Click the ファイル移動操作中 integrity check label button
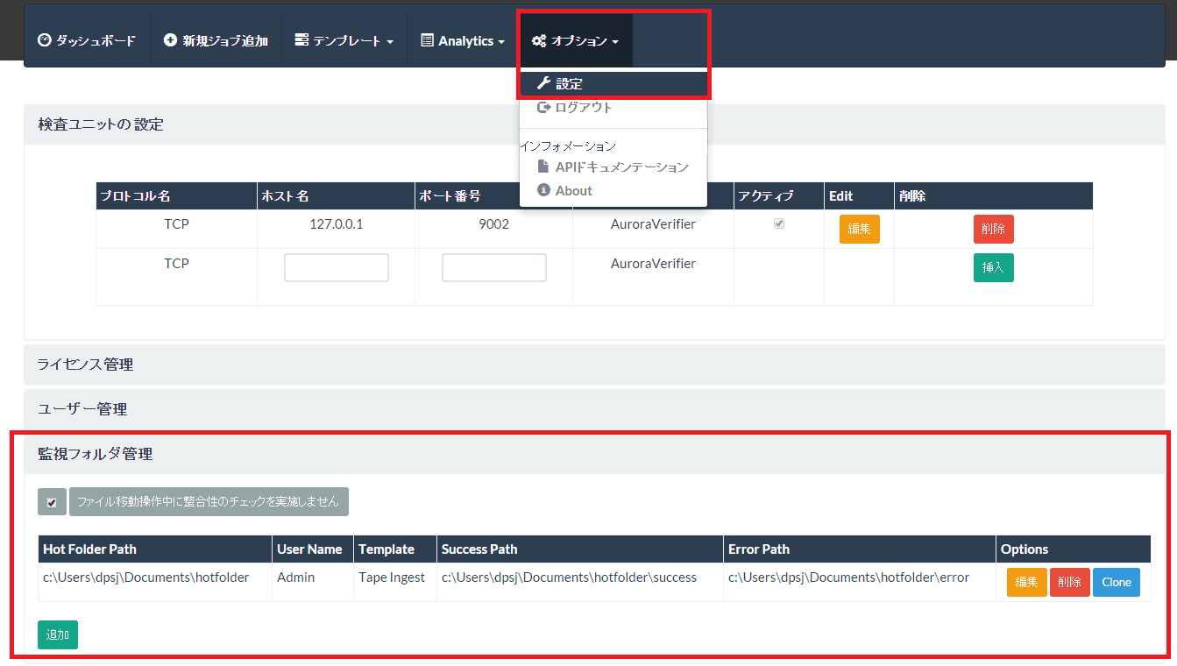Screen dimensions: 1177x666 [x=209, y=502]
